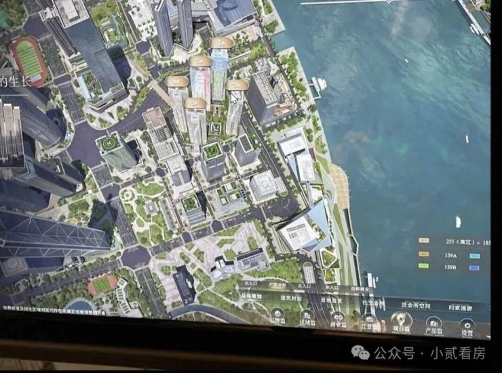The width and height of the screenshot is (502, 373).
Task: Select the 1# building label marker
Action: click(x=221, y=43)
